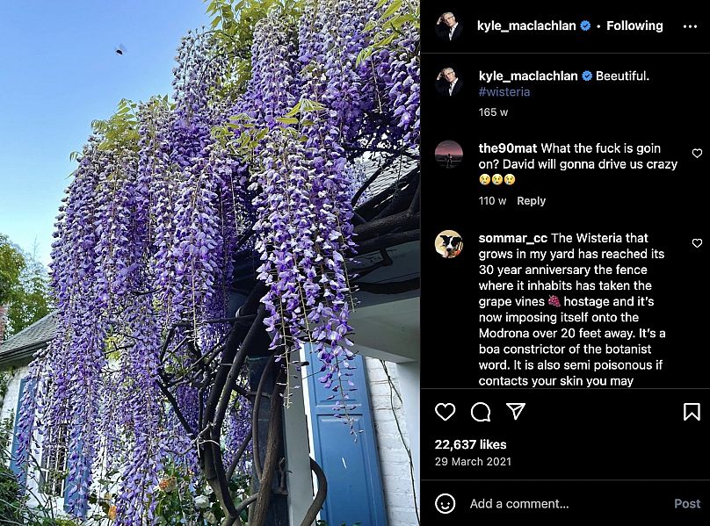Click the Following button in header
This screenshot has height=526, width=710.
[634, 25]
